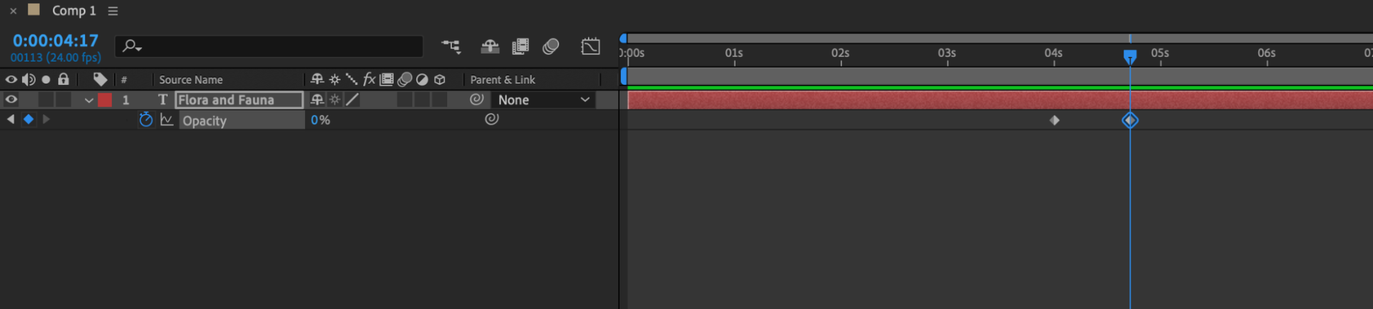Collapse the Flora and Fauna layer properties
Viewport: 1373px width, 309px height.
pyautogui.click(x=89, y=100)
